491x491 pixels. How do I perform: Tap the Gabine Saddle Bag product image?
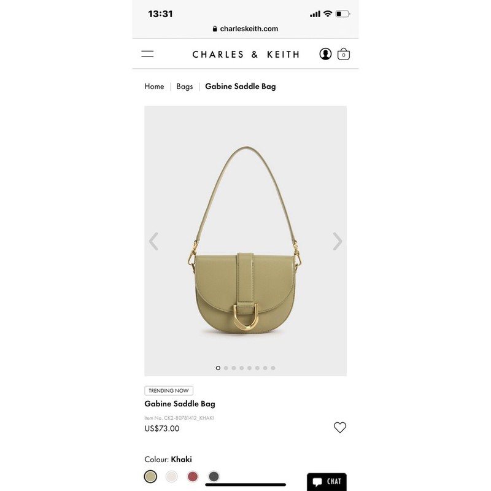245,241
